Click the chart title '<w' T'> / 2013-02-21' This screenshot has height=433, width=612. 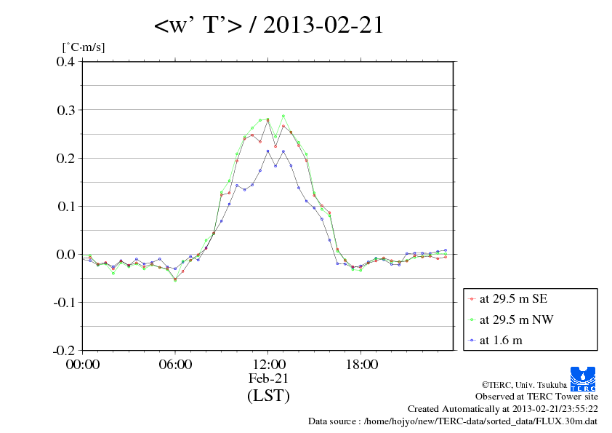(x=269, y=25)
